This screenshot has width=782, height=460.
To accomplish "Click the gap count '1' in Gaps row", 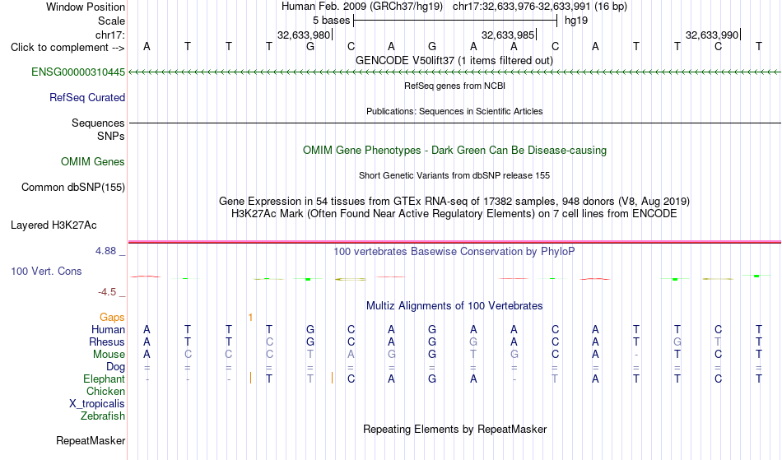I will 250,318.
